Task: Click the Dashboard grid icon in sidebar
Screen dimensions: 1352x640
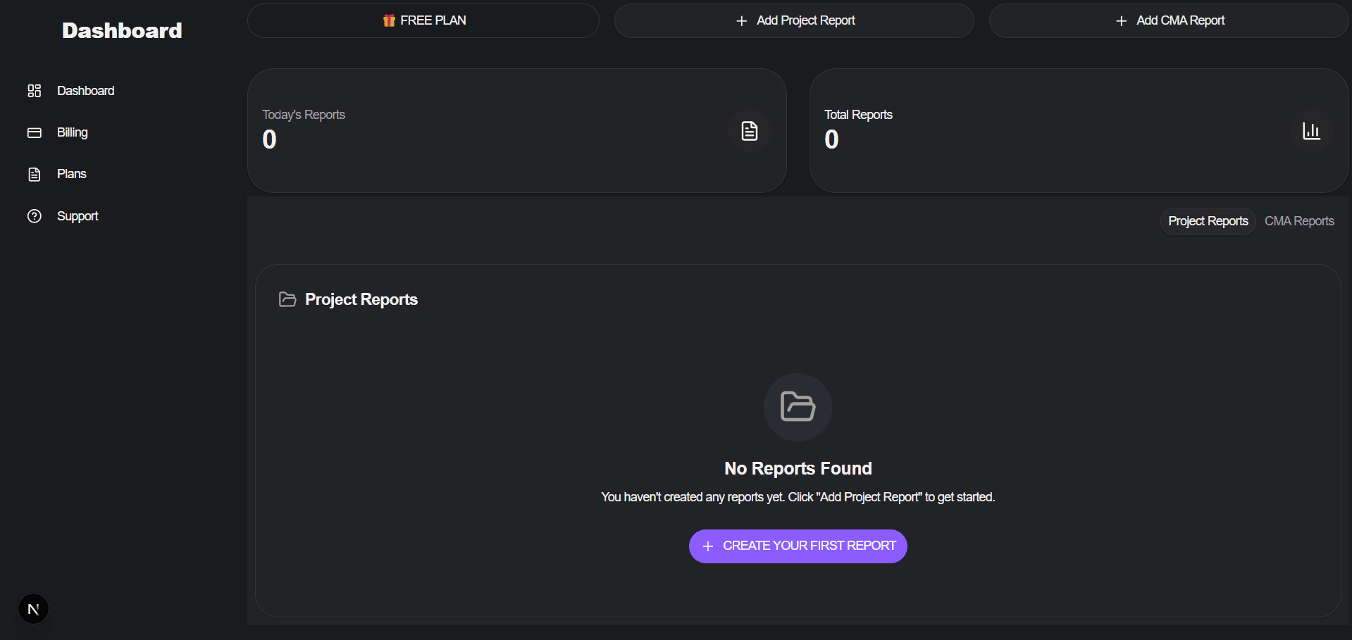Action: tap(34, 91)
